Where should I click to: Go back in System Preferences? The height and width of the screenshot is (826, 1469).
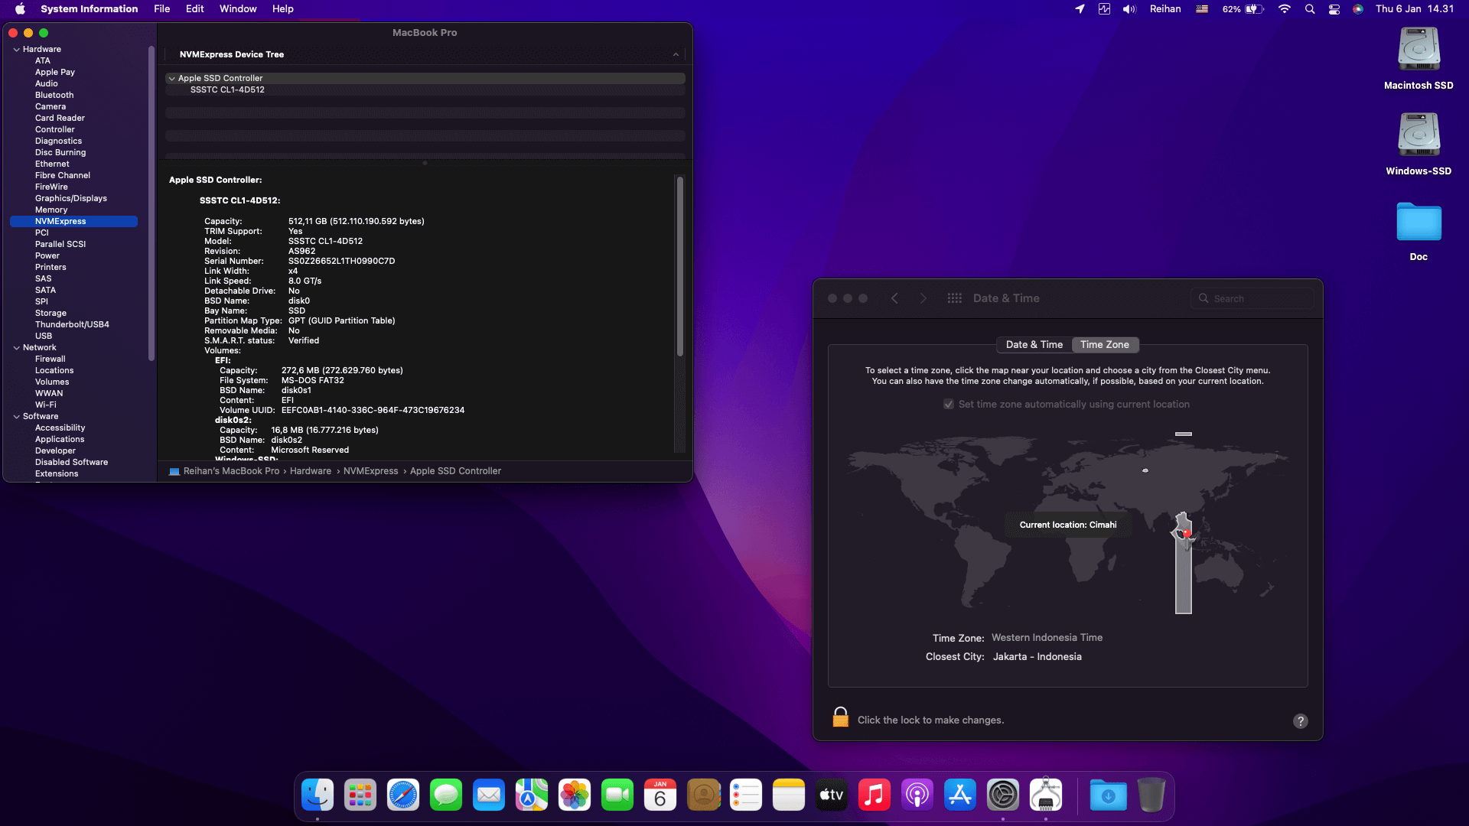[894, 298]
